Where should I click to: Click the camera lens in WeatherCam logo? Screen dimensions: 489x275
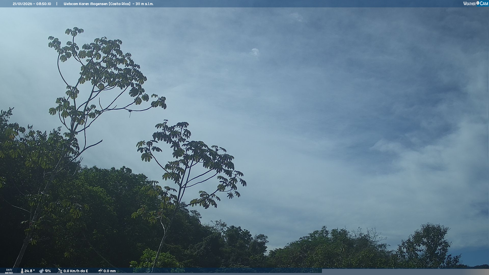478,3
